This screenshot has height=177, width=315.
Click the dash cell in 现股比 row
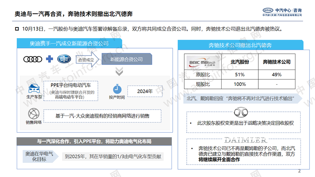click(276, 84)
